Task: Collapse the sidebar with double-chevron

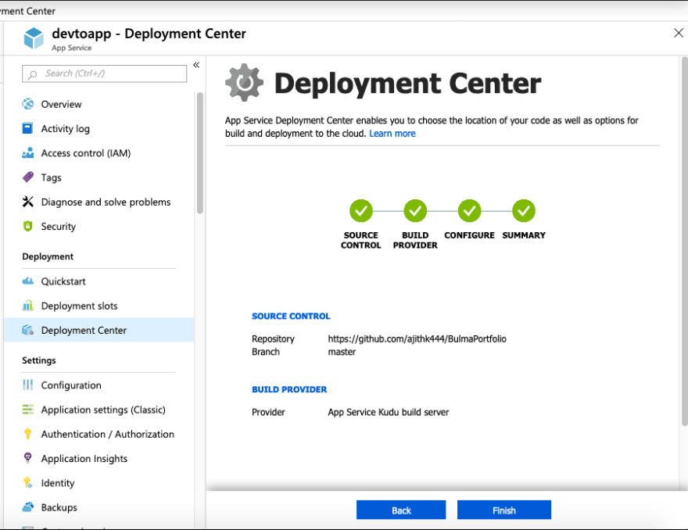Action: click(x=196, y=65)
